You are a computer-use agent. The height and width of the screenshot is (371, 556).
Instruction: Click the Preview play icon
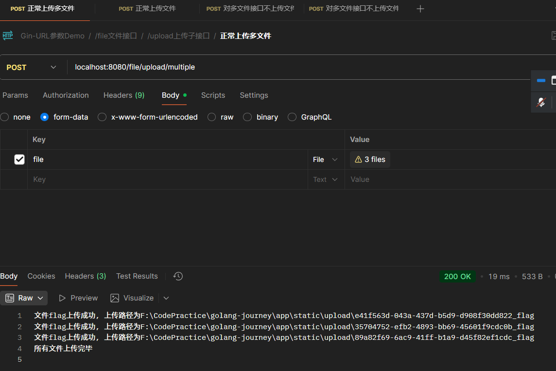coord(62,298)
